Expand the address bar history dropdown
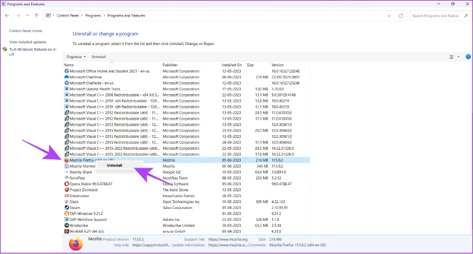Image resolution: width=473 pixels, height=254 pixels. [x=389, y=16]
